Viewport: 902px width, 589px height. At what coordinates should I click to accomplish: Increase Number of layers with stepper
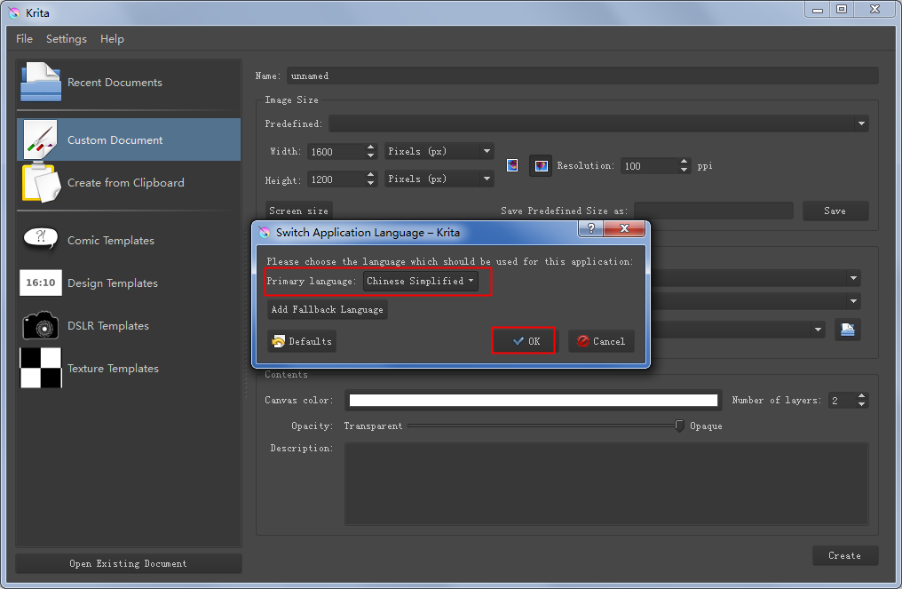pos(862,397)
